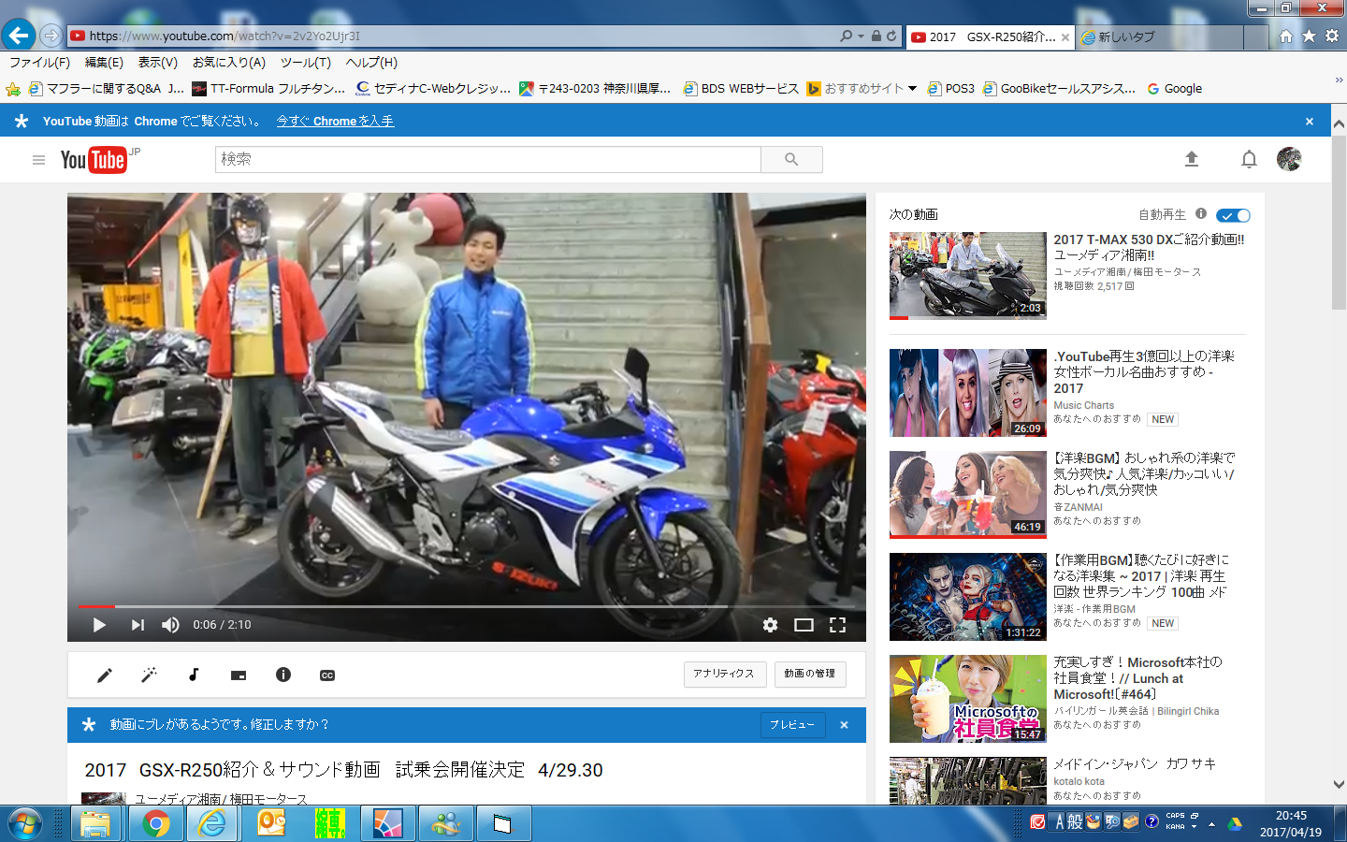Image resolution: width=1347 pixels, height=842 pixels.
Task: Expand the favorites bar overflow chevron
Action: tap(1339, 80)
